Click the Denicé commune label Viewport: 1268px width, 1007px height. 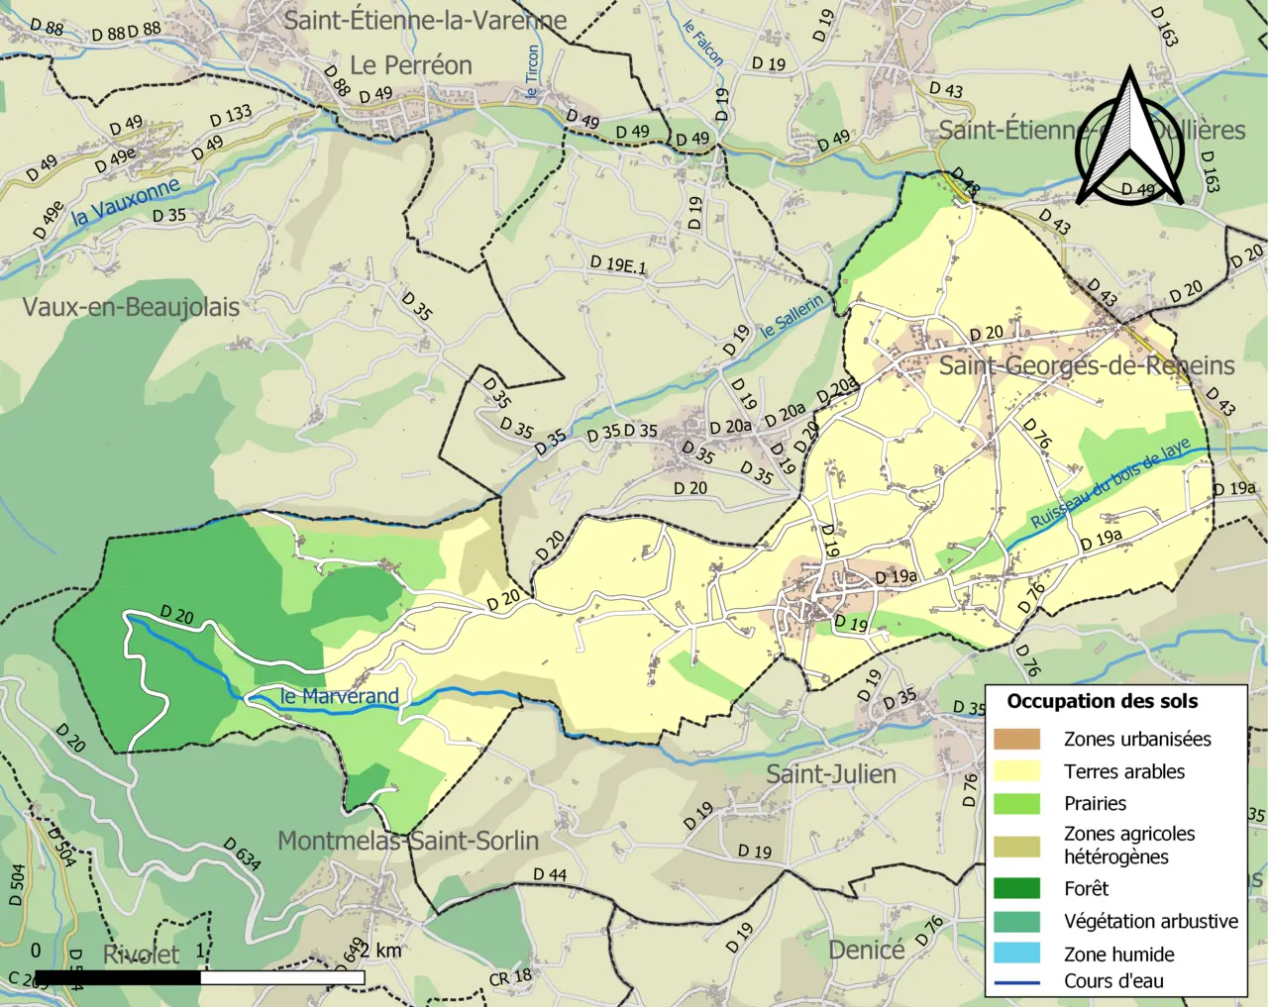(867, 950)
